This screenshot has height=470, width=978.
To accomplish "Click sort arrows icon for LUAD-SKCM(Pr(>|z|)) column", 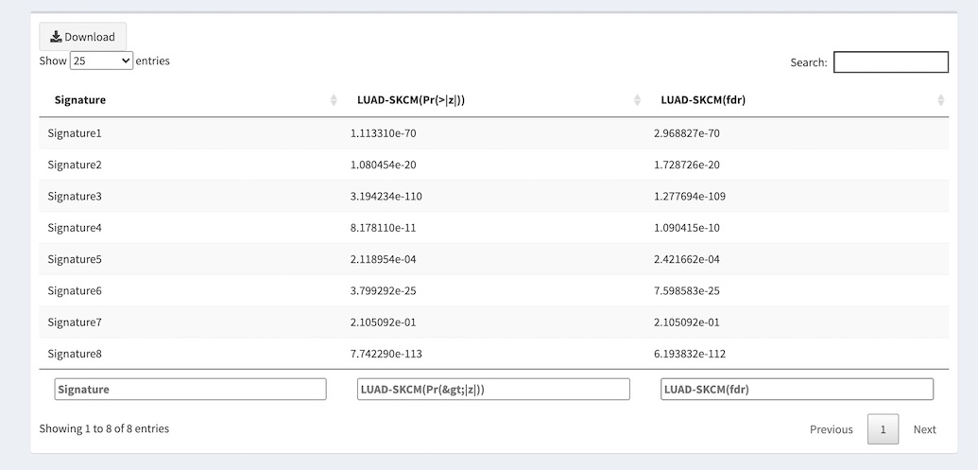I will pos(637,100).
